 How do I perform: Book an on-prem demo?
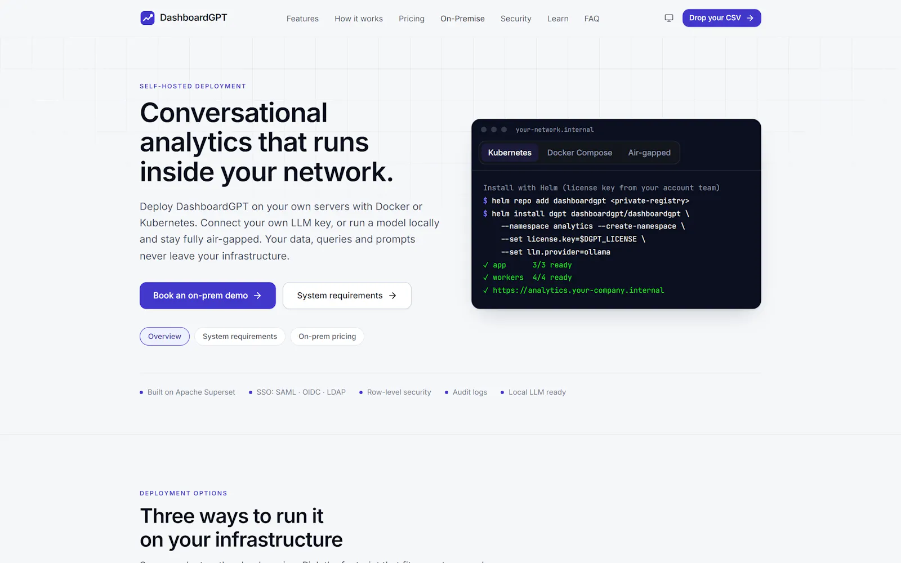(208, 296)
